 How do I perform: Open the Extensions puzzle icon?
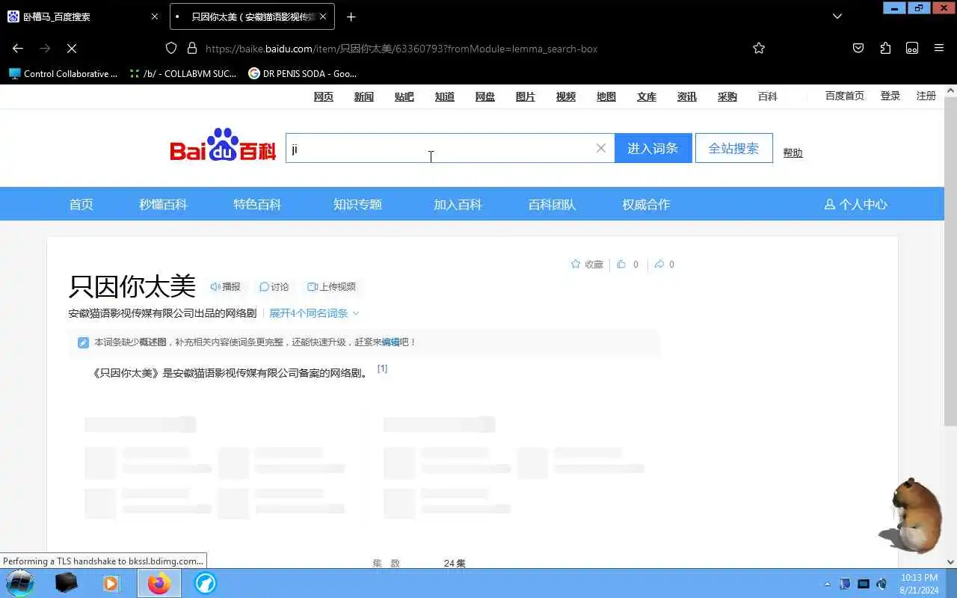pyautogui.click(x=885, y=48)
